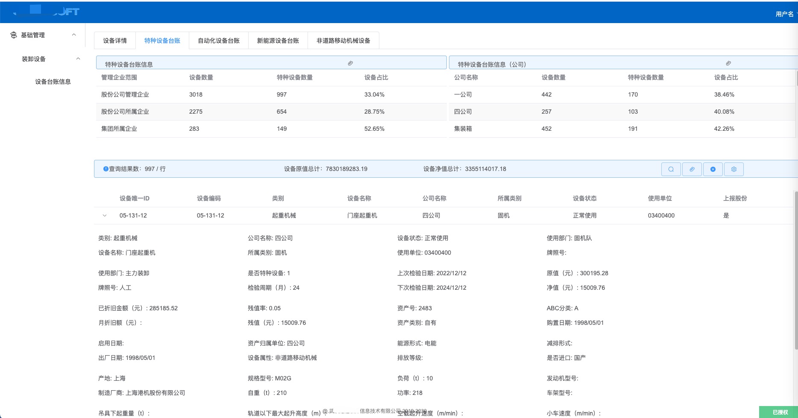
Task: Collapse the expanded row 05-131-12 chevron
Action: pyautogui.click(x=105, y=215)
